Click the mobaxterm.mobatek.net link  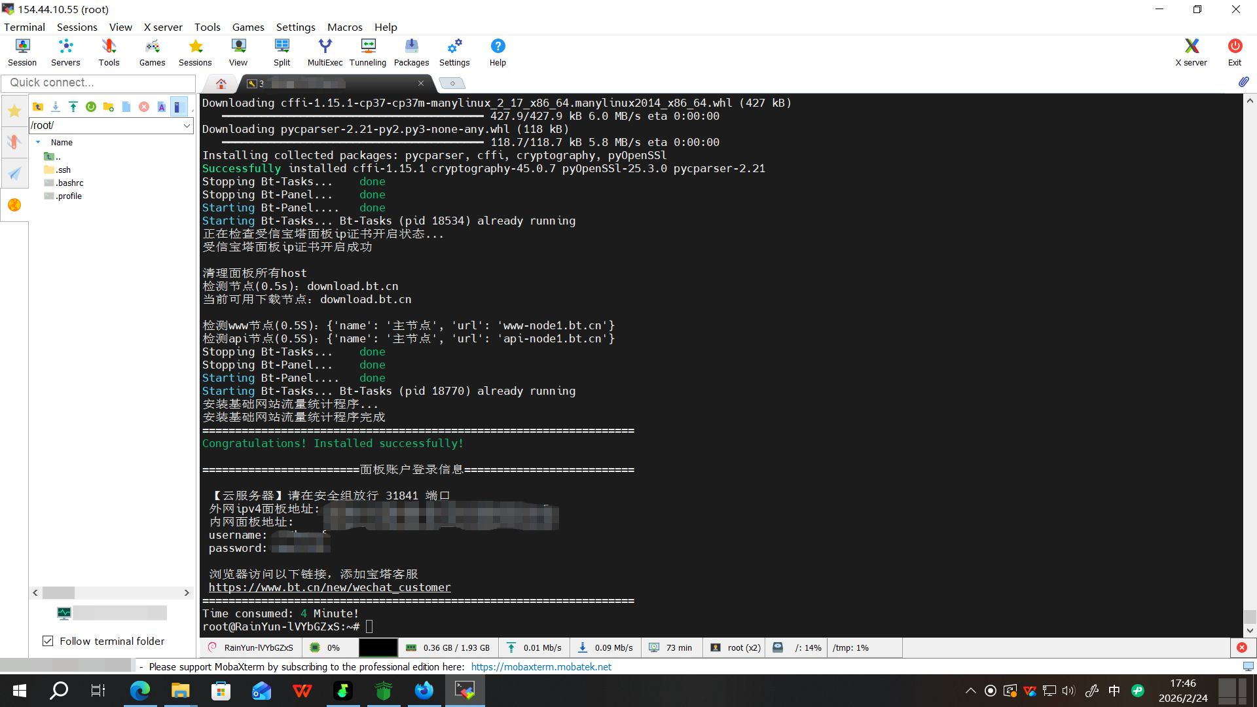(541, 666)
